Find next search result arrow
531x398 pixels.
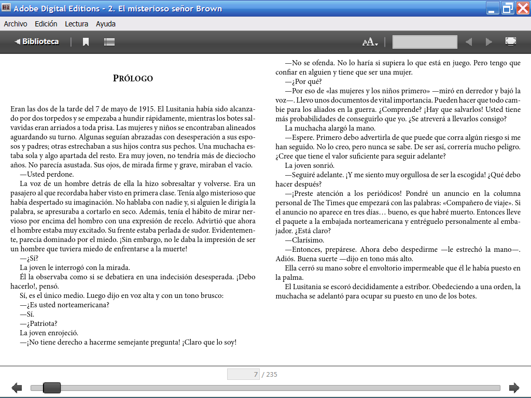[x=488, y=42]
